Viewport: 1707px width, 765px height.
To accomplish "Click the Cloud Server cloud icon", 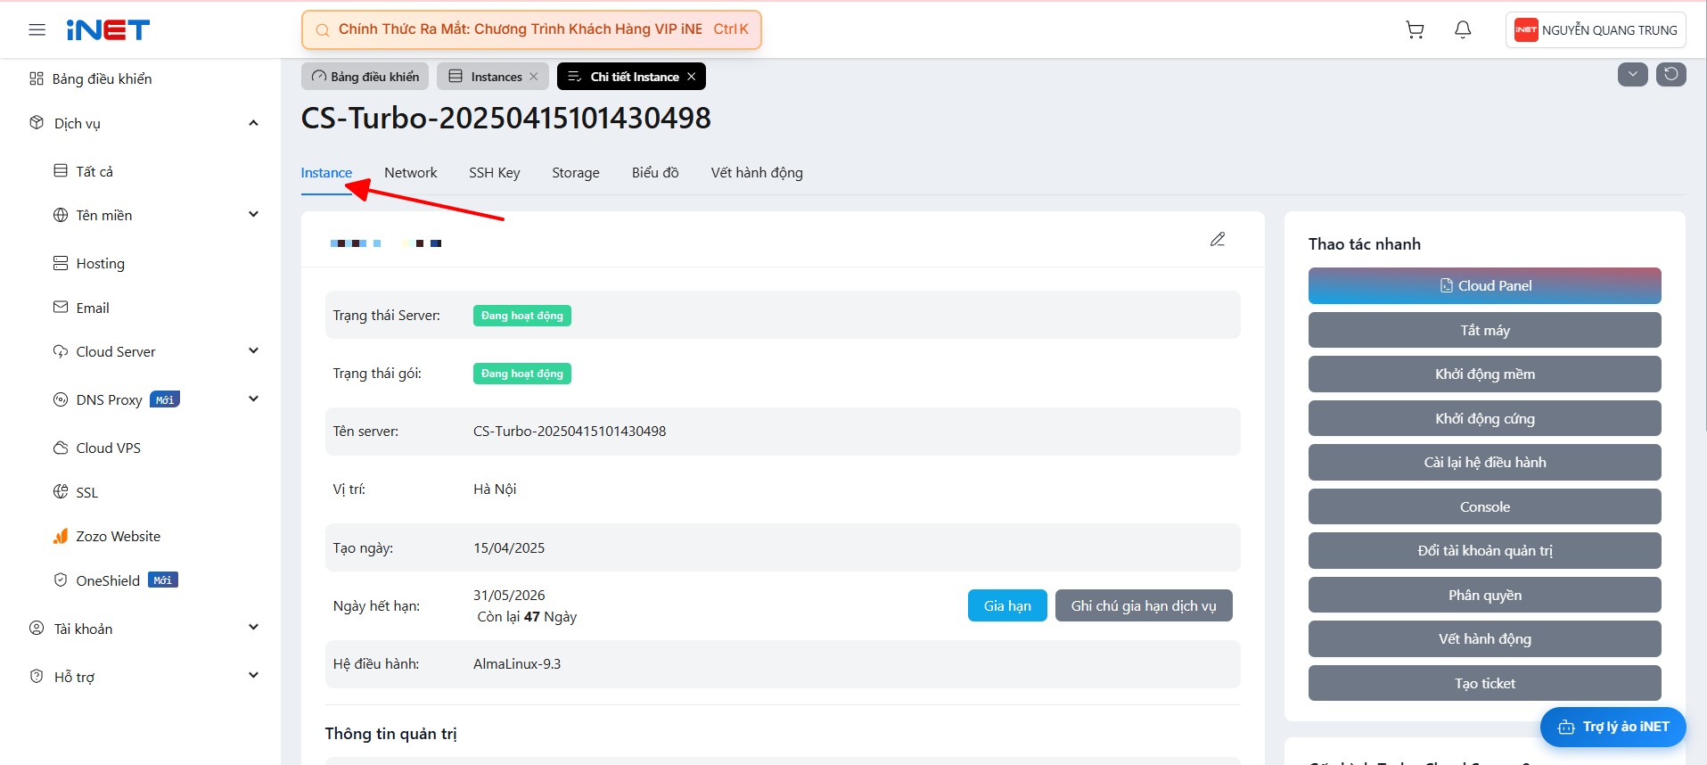I will 61,351.
